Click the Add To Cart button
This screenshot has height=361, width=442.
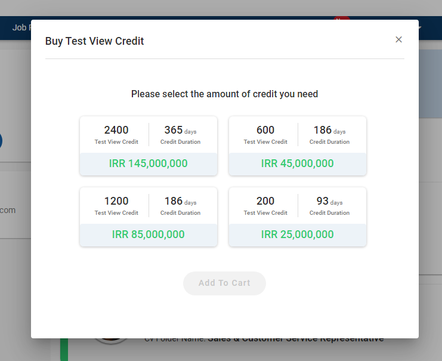tap(224, 283)
